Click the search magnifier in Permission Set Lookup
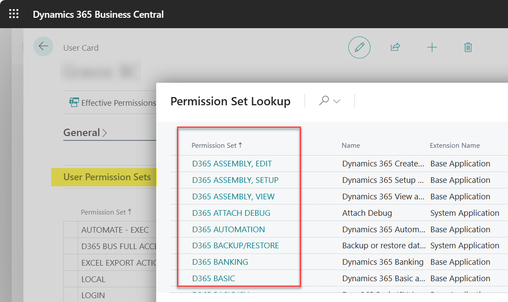Viewport: 508px width, 302px height. pyautogui.click(x=324, y=101)
